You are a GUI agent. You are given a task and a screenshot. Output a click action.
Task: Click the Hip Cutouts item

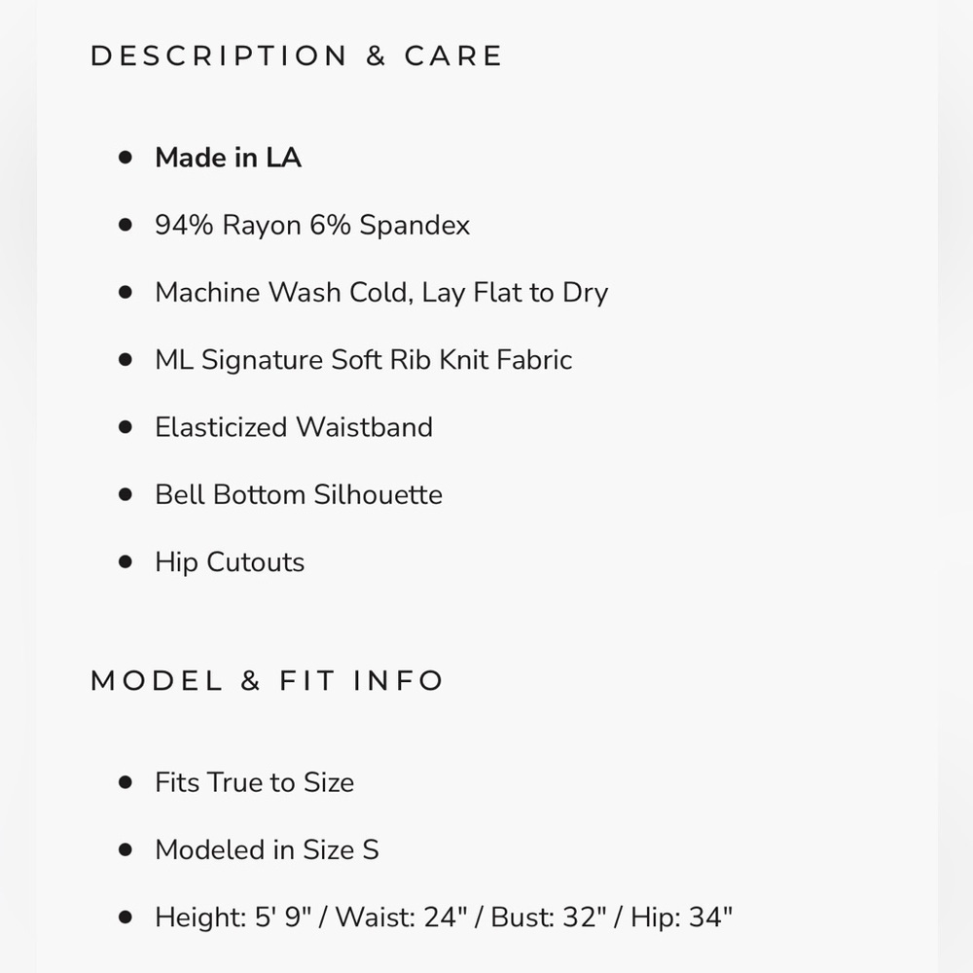point(231,562)
